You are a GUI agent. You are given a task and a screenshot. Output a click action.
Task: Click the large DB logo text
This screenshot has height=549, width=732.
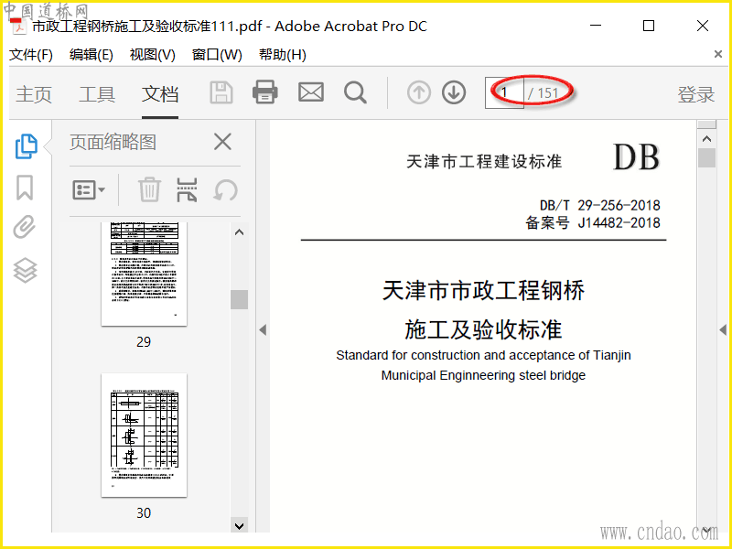pos(636,157)
